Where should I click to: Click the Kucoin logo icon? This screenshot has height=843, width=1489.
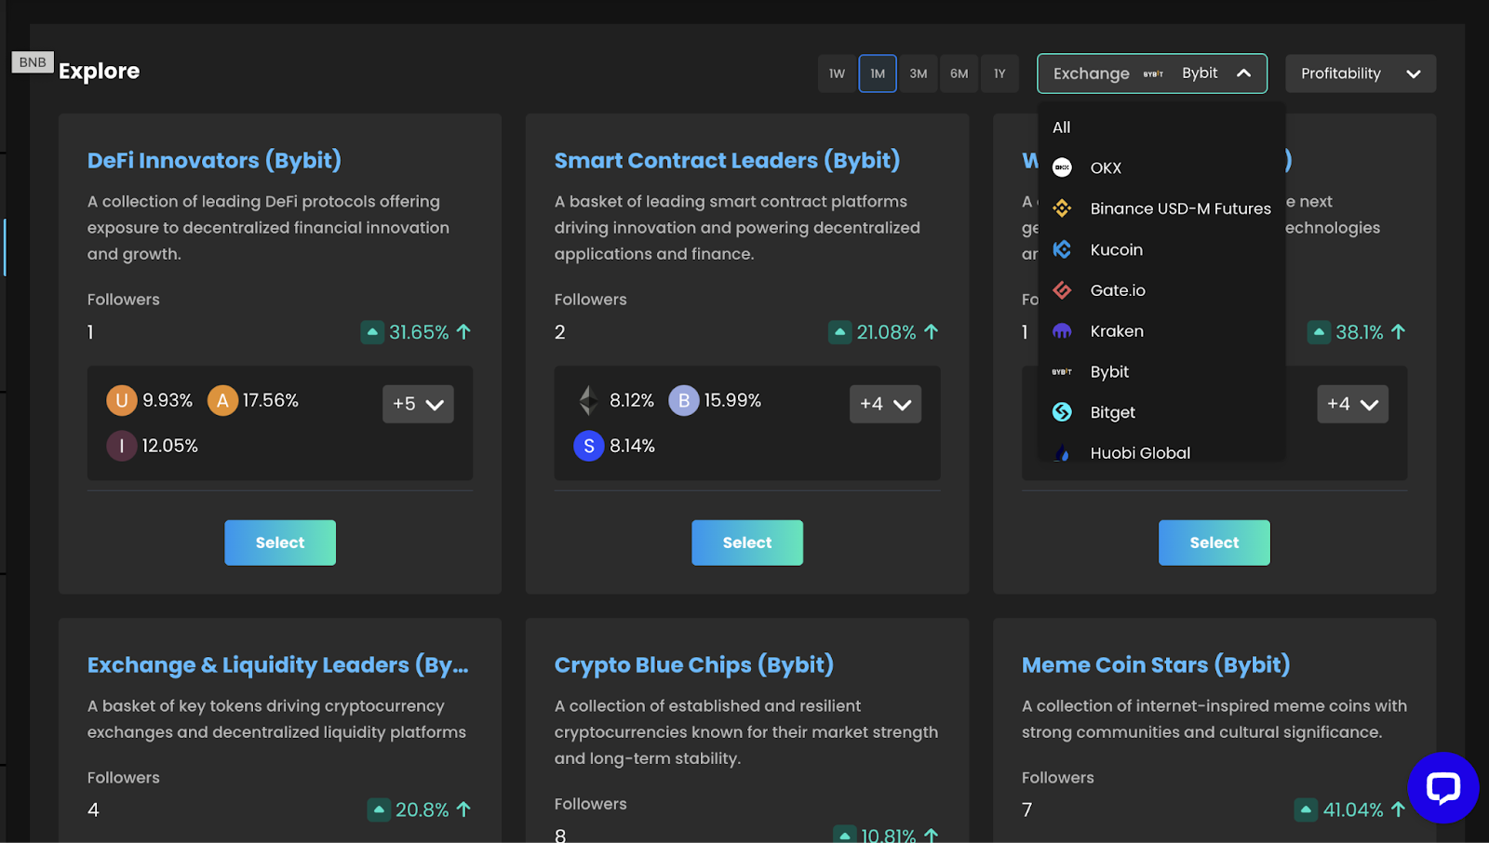1062,249
